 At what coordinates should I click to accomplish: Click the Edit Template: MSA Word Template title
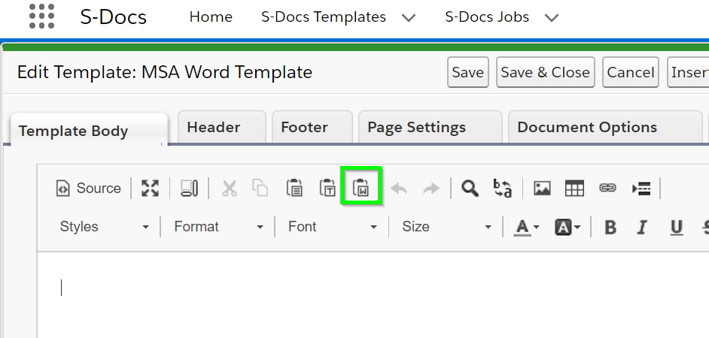tap(165, 72)
